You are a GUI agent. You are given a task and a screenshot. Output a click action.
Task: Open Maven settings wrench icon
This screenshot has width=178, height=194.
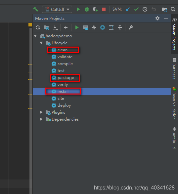point(131,27)
